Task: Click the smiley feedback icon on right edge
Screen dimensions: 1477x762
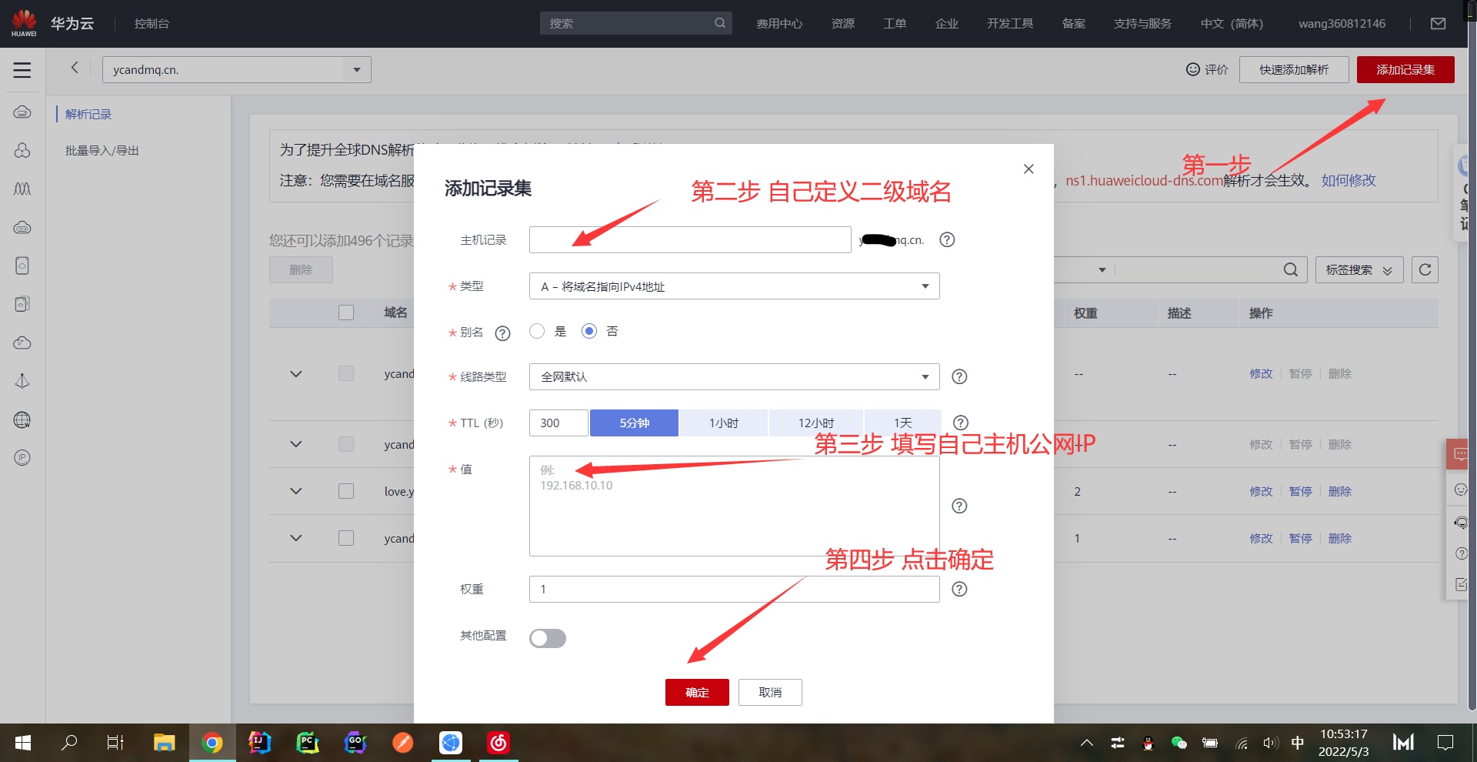Action: [1459, 490]
